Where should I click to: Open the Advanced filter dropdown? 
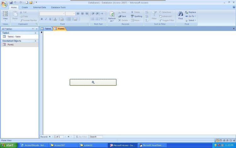point(166,16)
